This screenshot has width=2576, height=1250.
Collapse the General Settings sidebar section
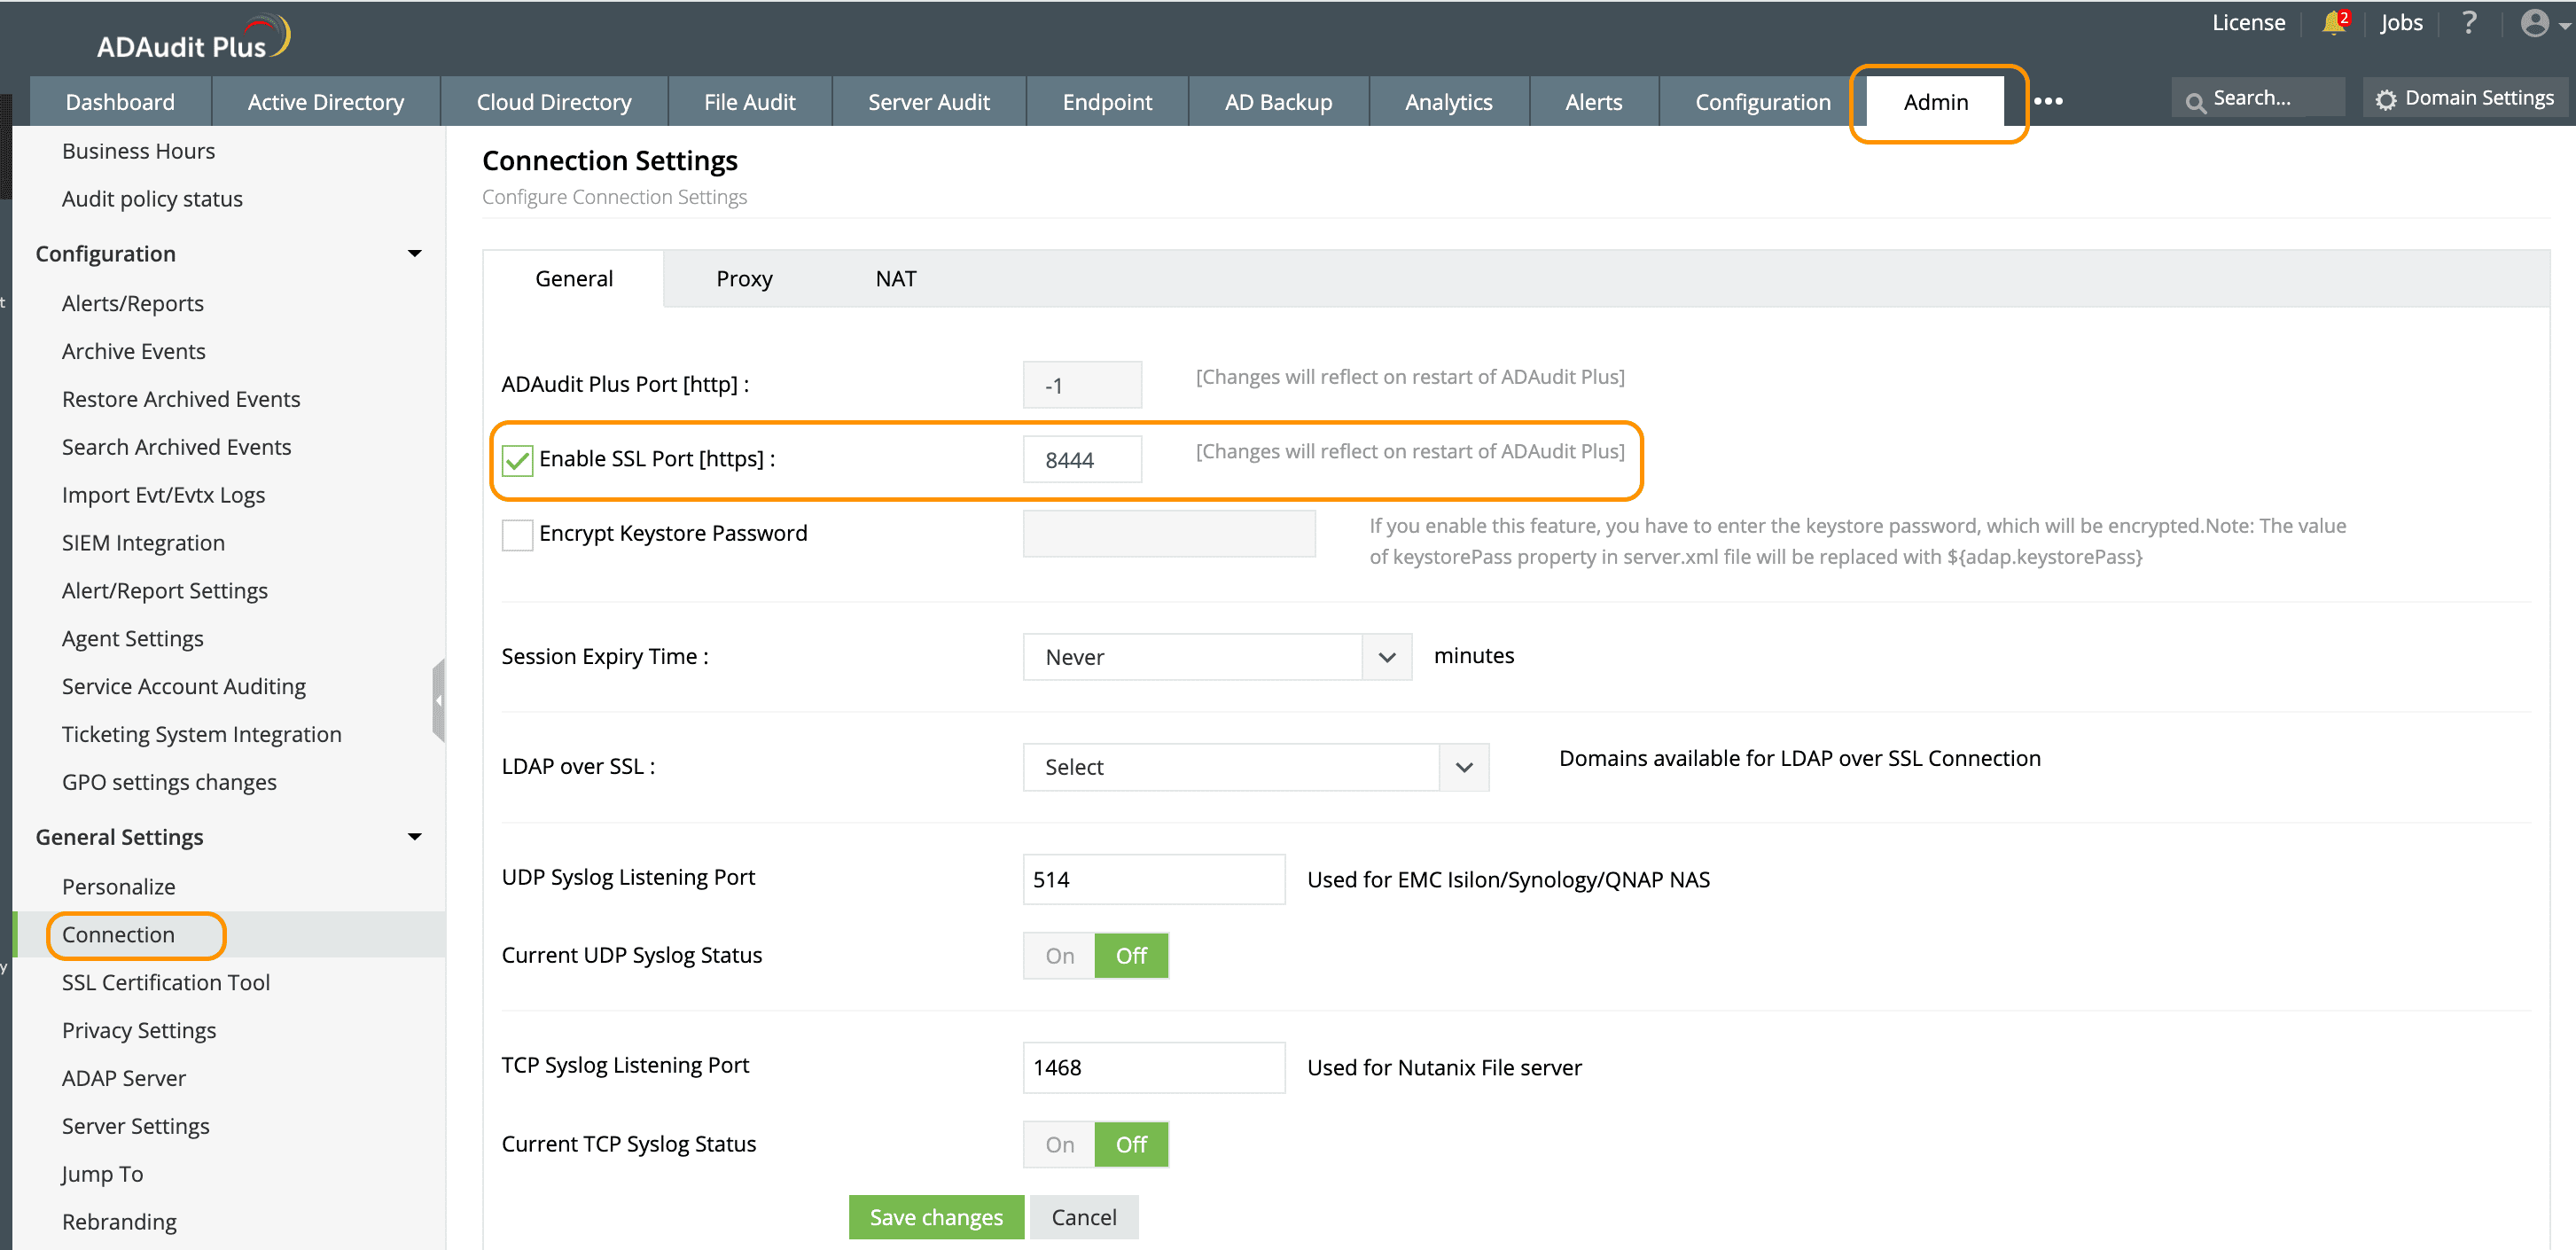pyautogui.click(x=414, y=837)
